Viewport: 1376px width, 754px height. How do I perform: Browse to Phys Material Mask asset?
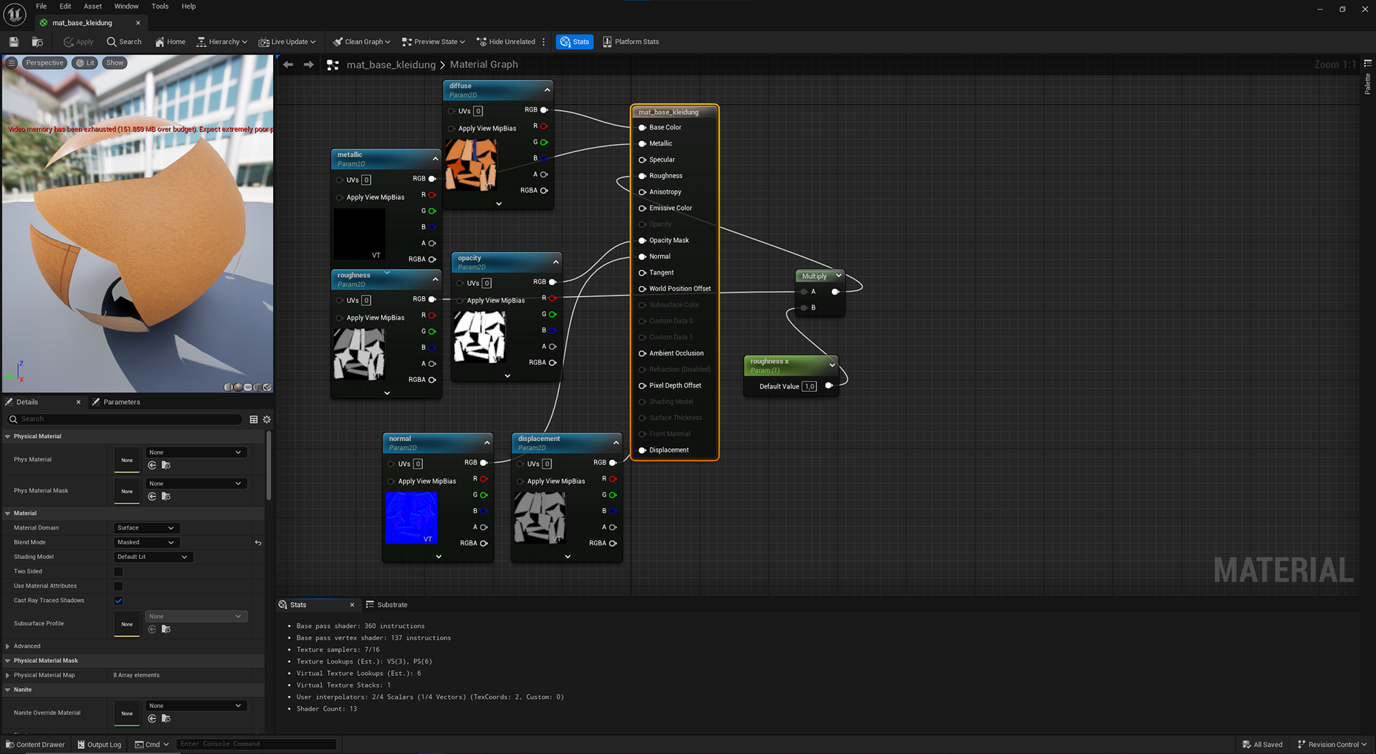166,496
